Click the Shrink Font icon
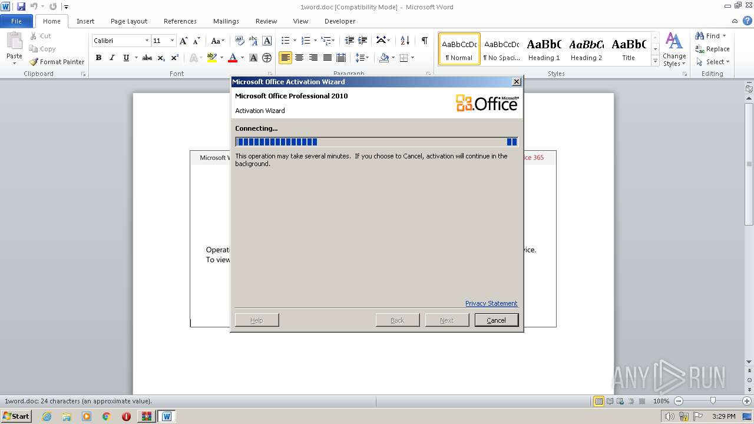Image resolution: width=754 pixels, height=424 pixels. coord(197,41)
